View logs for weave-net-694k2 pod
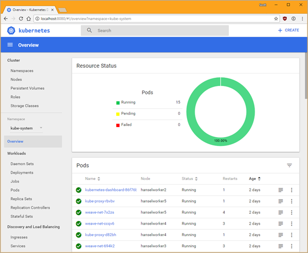 coord(281,246)
